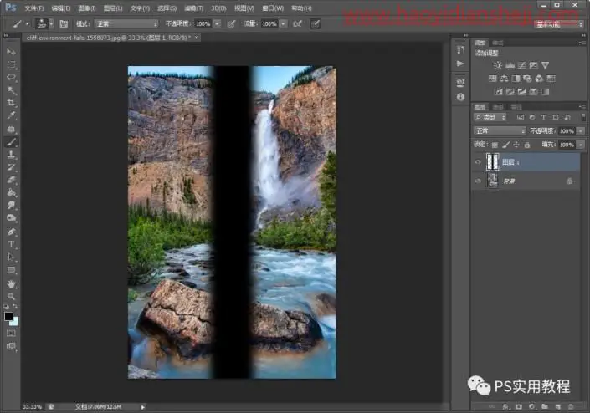Hide the top 图层 1 layer
Viewport: 590px width, 413px height.
[x=478, y=162]
